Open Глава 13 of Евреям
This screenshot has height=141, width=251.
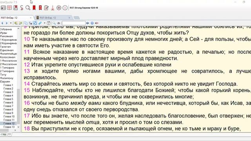9,127
